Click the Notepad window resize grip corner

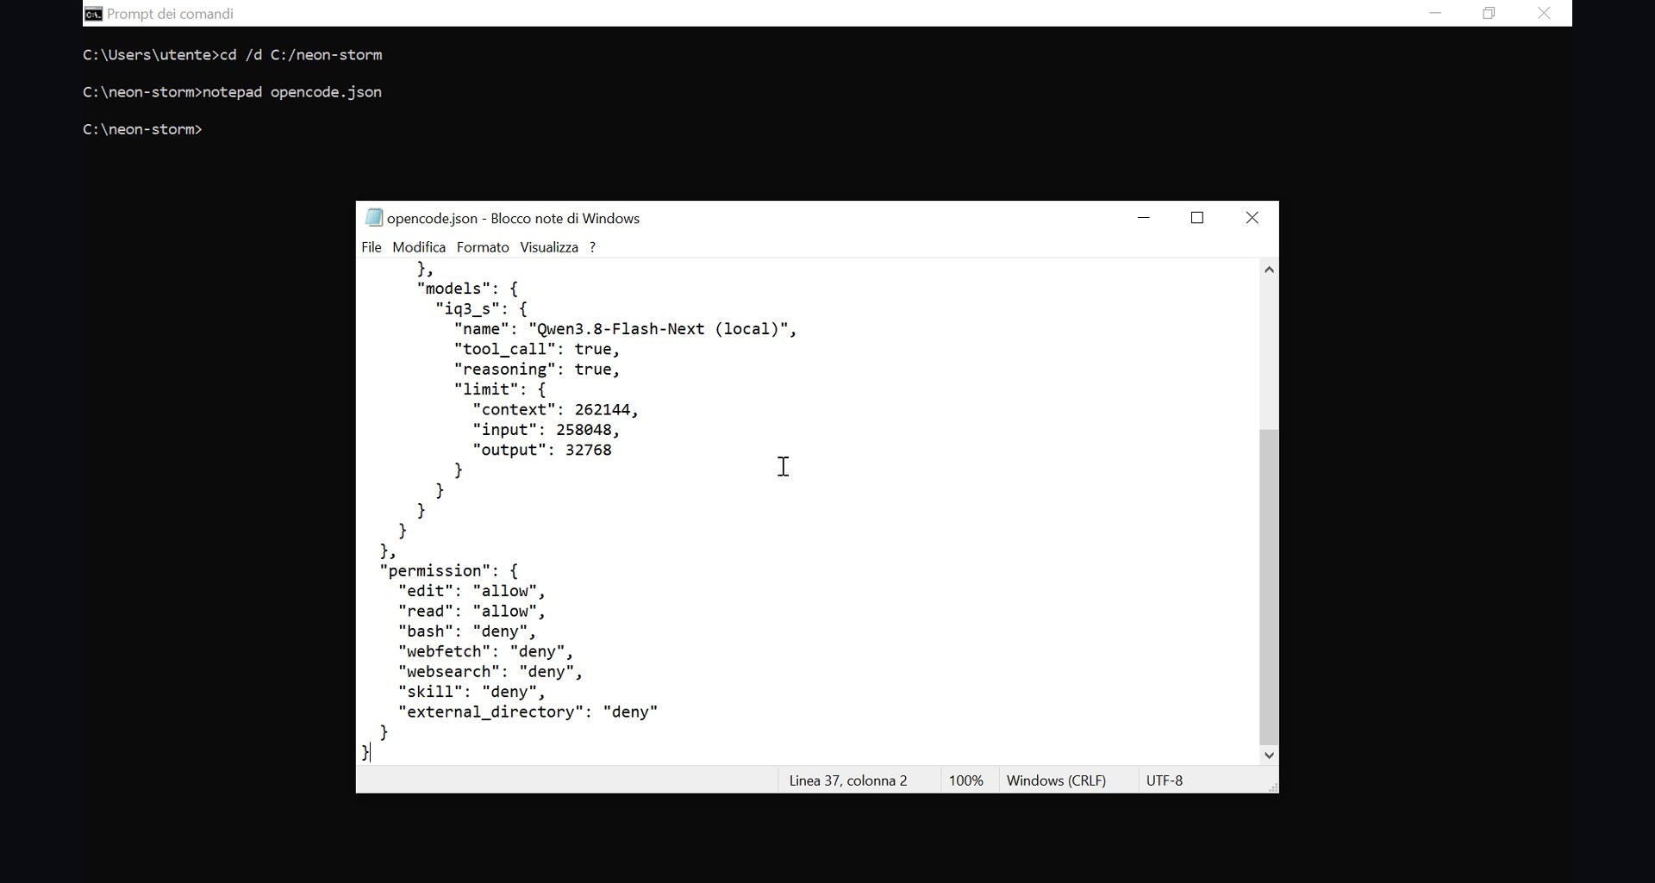(1272, 787)
